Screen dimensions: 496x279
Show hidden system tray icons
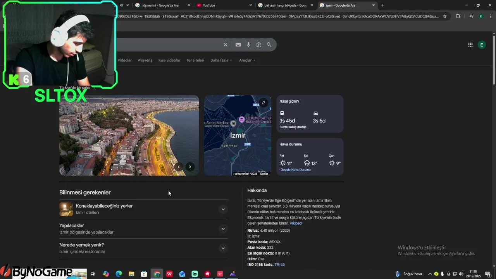click(430, 274)
